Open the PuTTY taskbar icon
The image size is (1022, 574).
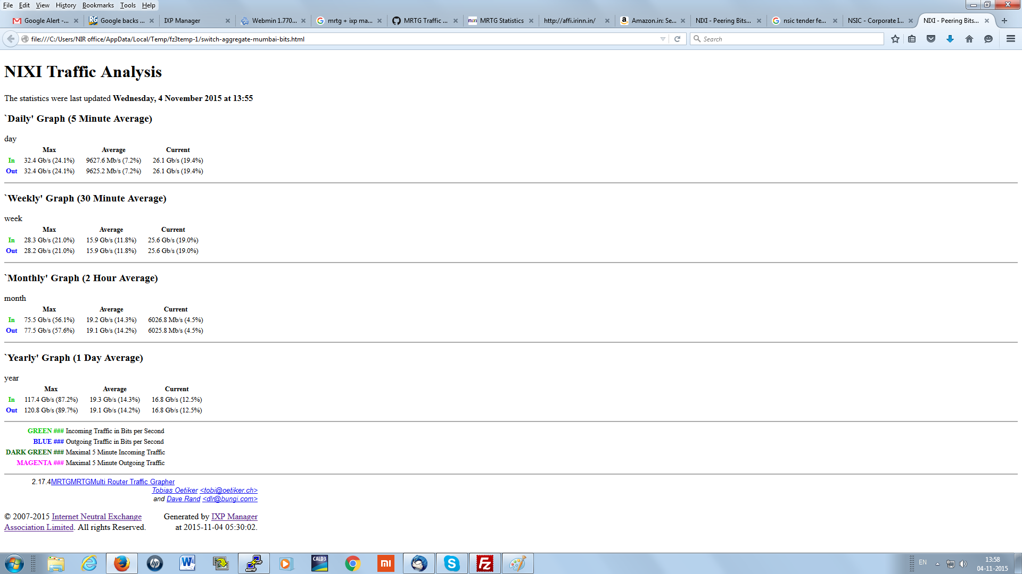254,563
